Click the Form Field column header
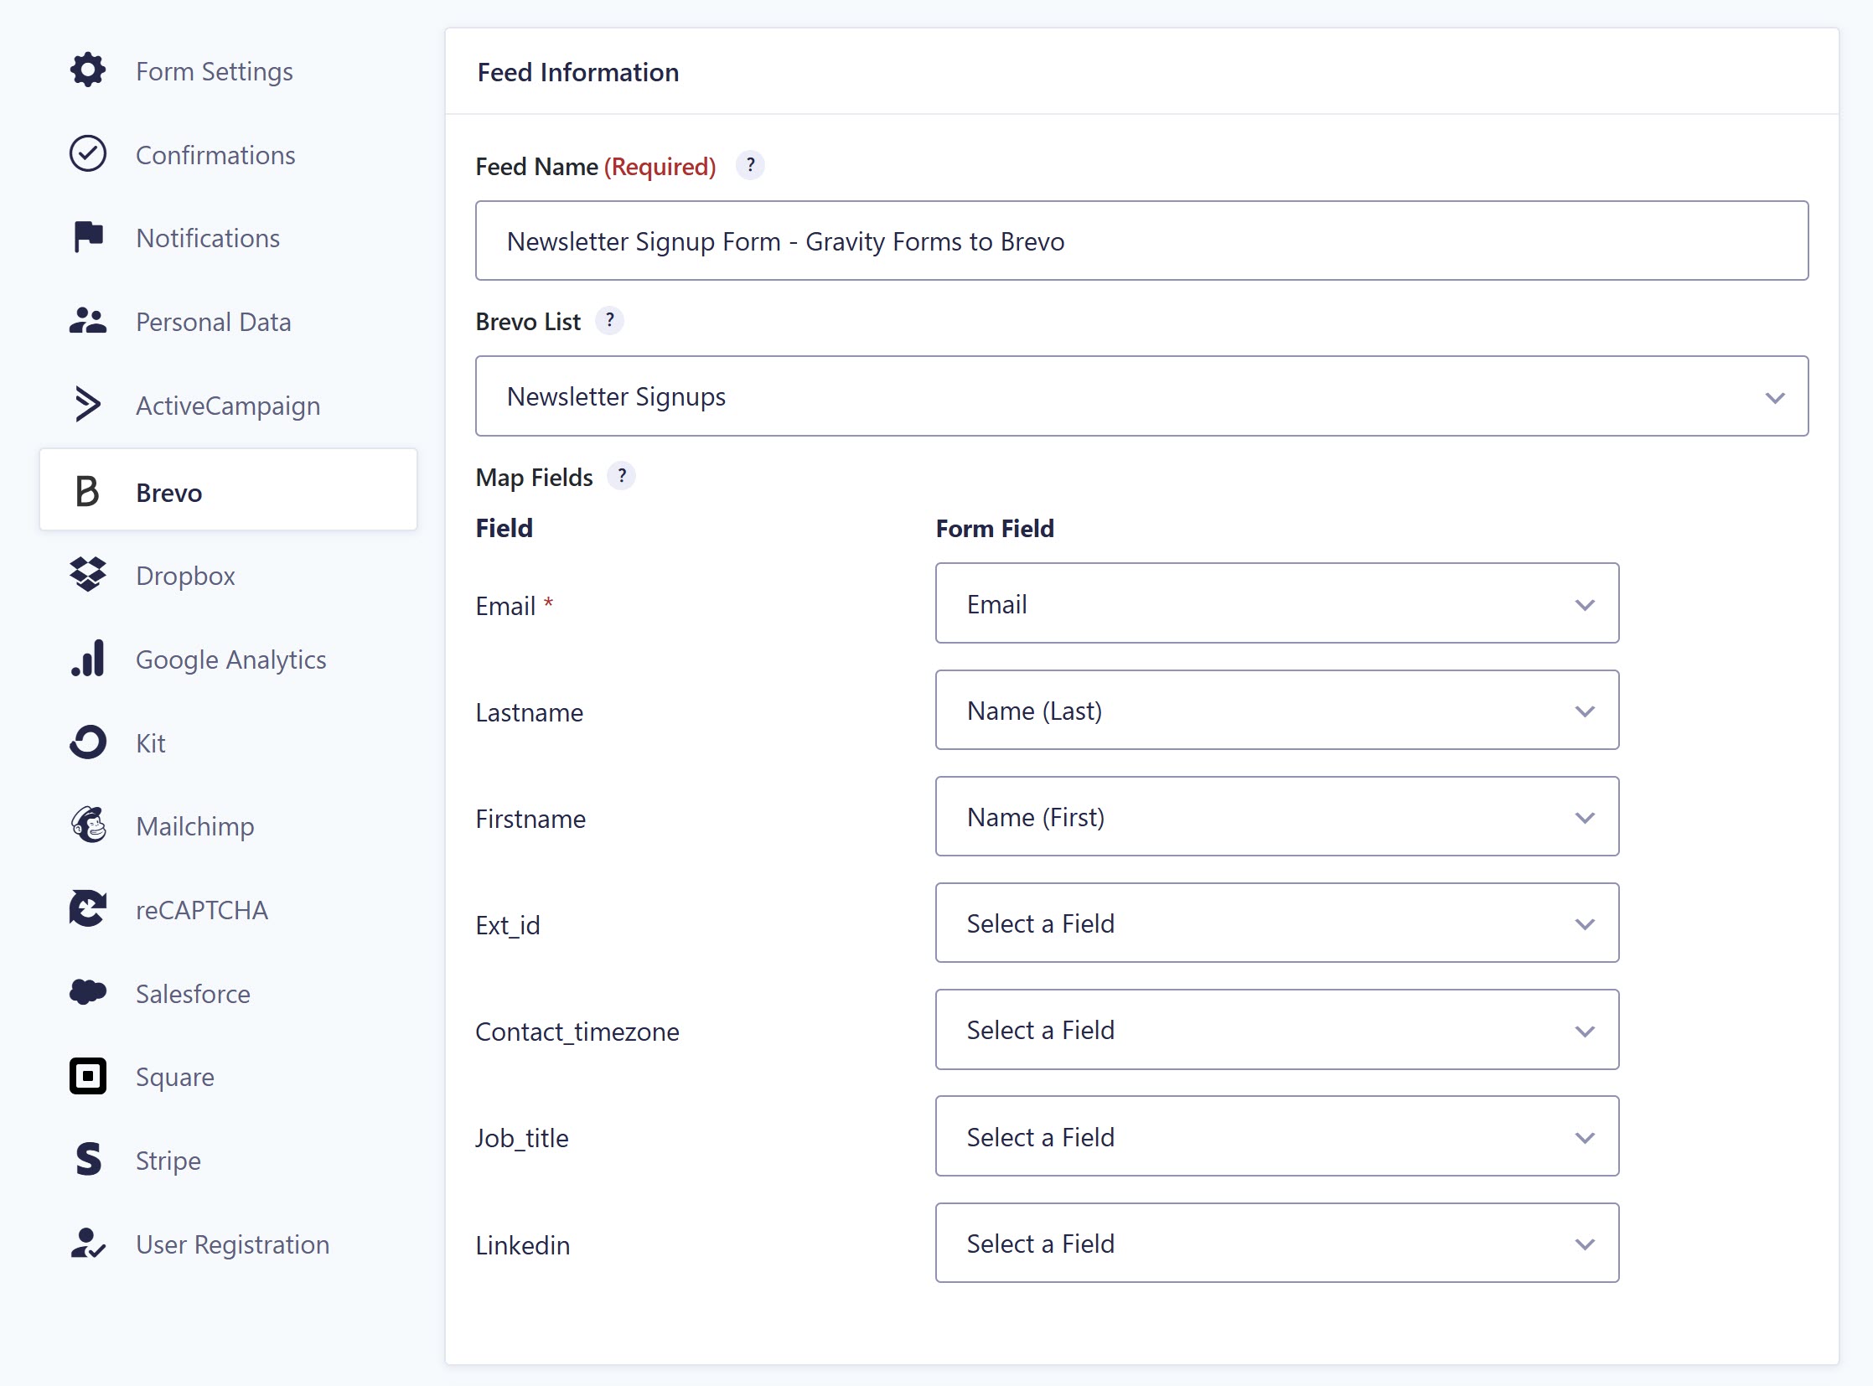Image resolution: width=1873 pixels, height=1386 pixels. (x=995, y=529)
